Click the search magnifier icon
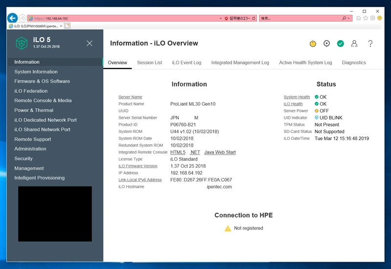The width and height of the screenshot is (391, 269). pos(344,18)
